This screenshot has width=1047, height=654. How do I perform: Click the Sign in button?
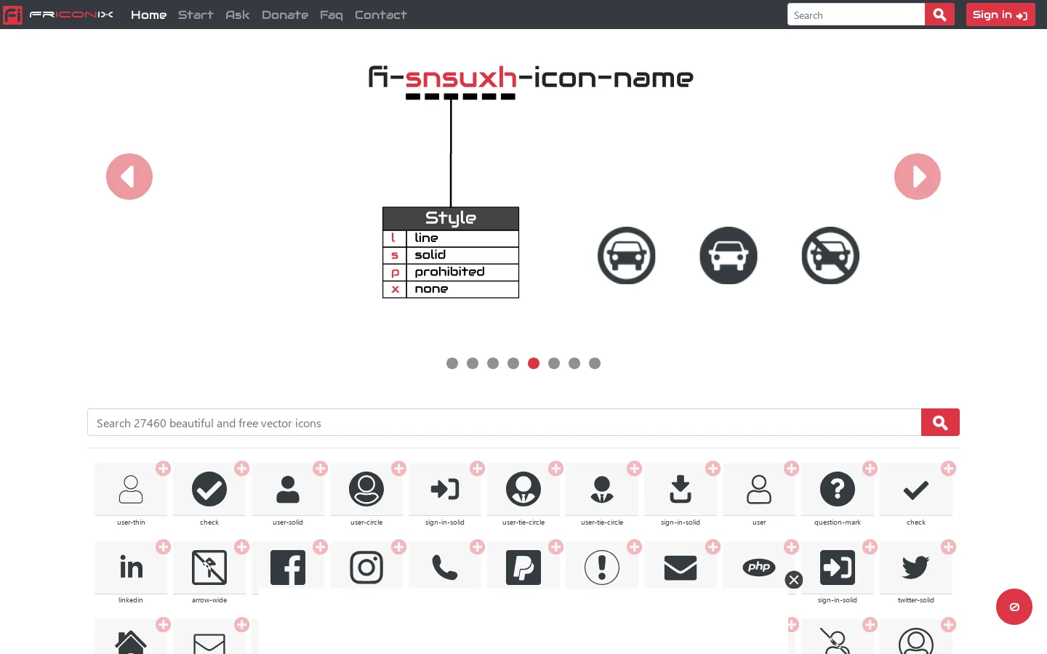(x=1000, y=15)
